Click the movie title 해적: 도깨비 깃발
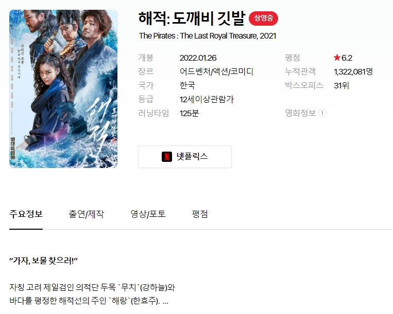Image resolution: width=393 pixels, height=314 pixels. pos(192,19)
